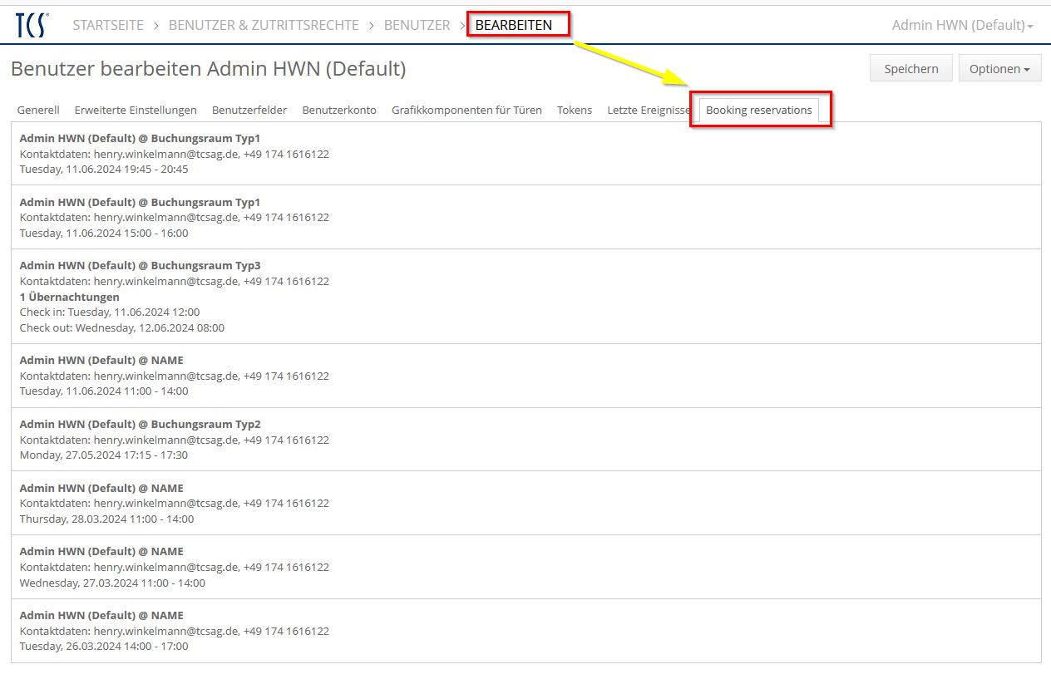Image resolution: width=1051 pixels, height=679 pixels.
Task: Open BENUTZER & ZUTRITTSRECHTE breadcrumb
Action: click(x=264, y=25)
